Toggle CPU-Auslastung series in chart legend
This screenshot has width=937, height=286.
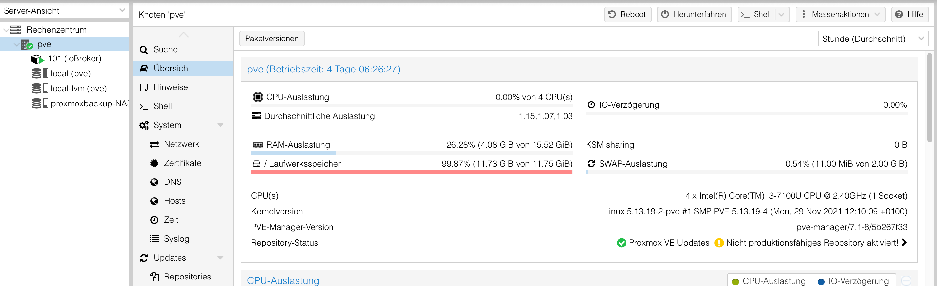(769, 281)
